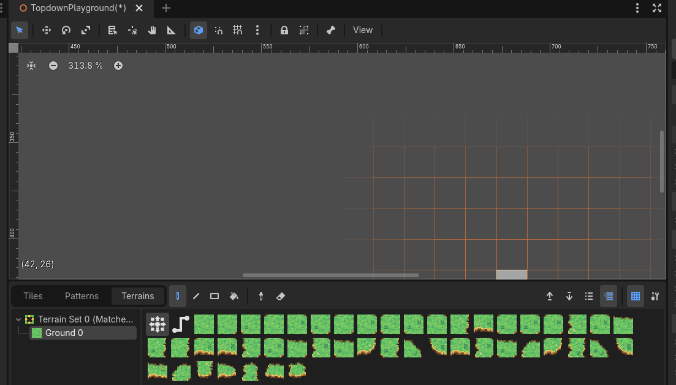The image size is (676, 385).
Task: Click the ruler origin corner box
Action: click(x=13, y=48)
